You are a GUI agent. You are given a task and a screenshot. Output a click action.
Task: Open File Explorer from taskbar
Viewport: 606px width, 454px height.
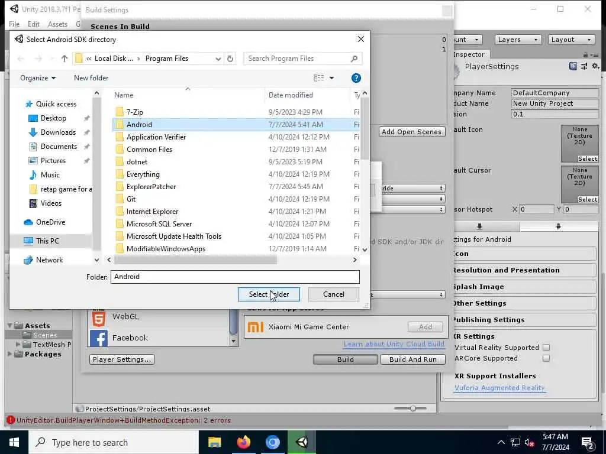pos(214,442)
